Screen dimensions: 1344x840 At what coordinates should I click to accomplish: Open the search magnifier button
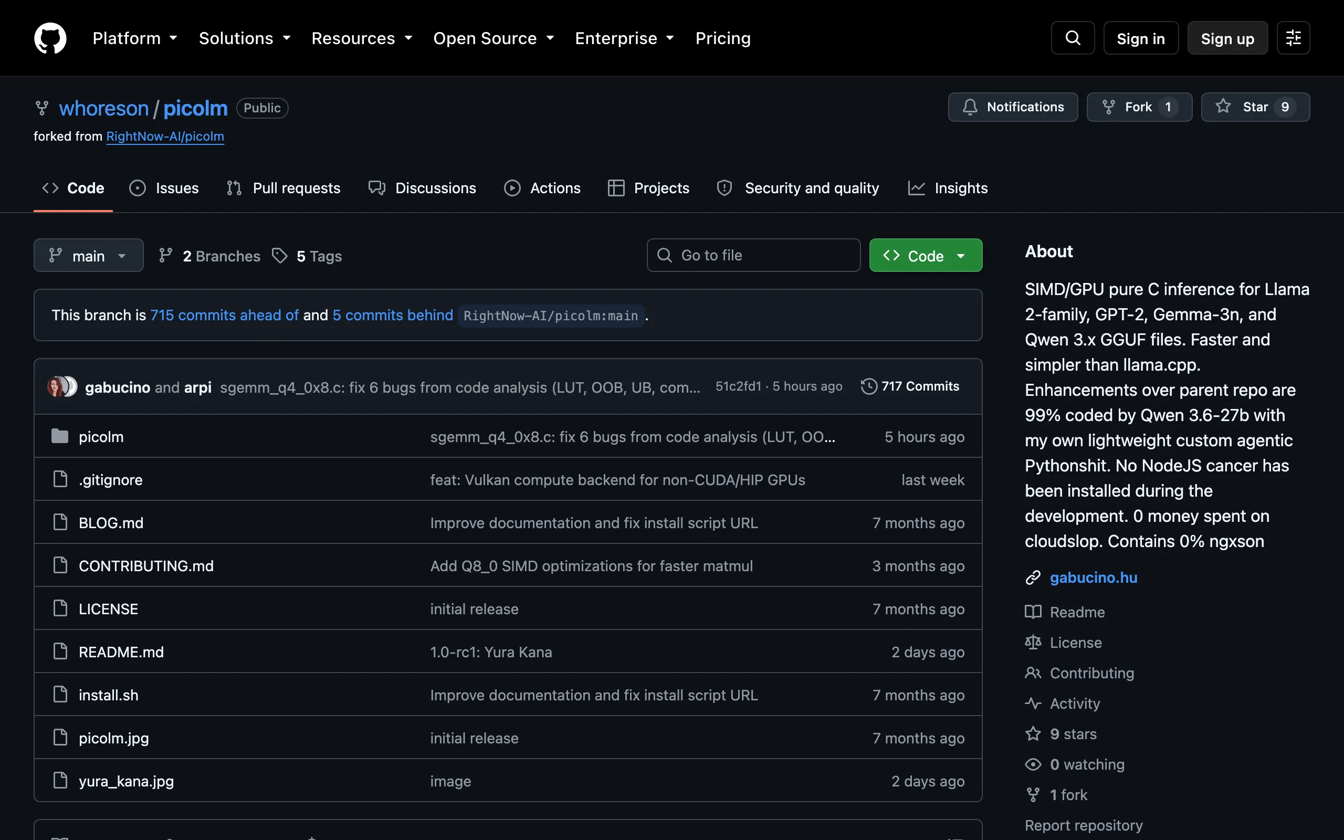click(1073, 38)
